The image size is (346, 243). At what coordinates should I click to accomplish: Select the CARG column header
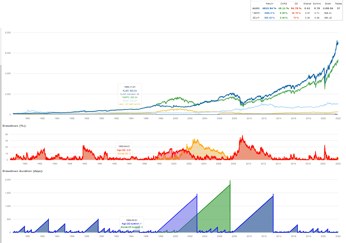pyautogui.click(x=284, y=4)
